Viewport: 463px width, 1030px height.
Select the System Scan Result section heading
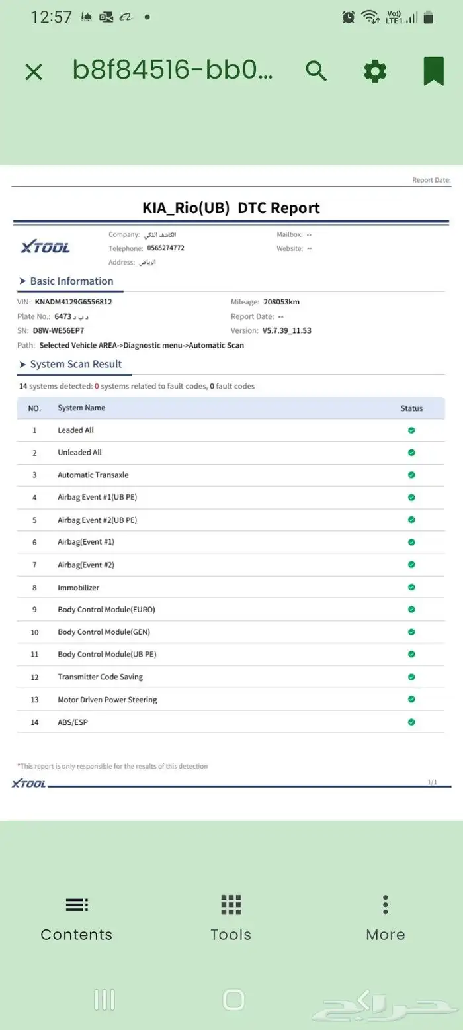click(x=75, y=364)
